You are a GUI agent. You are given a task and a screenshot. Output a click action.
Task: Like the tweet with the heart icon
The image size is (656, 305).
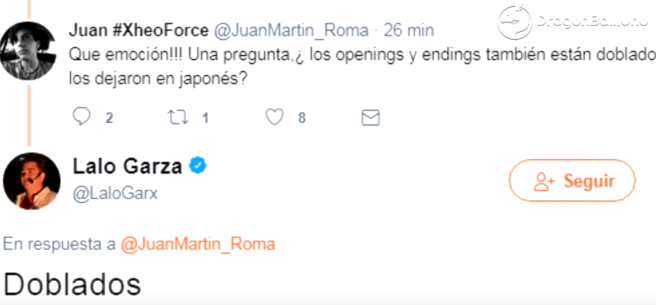(275, 117)
